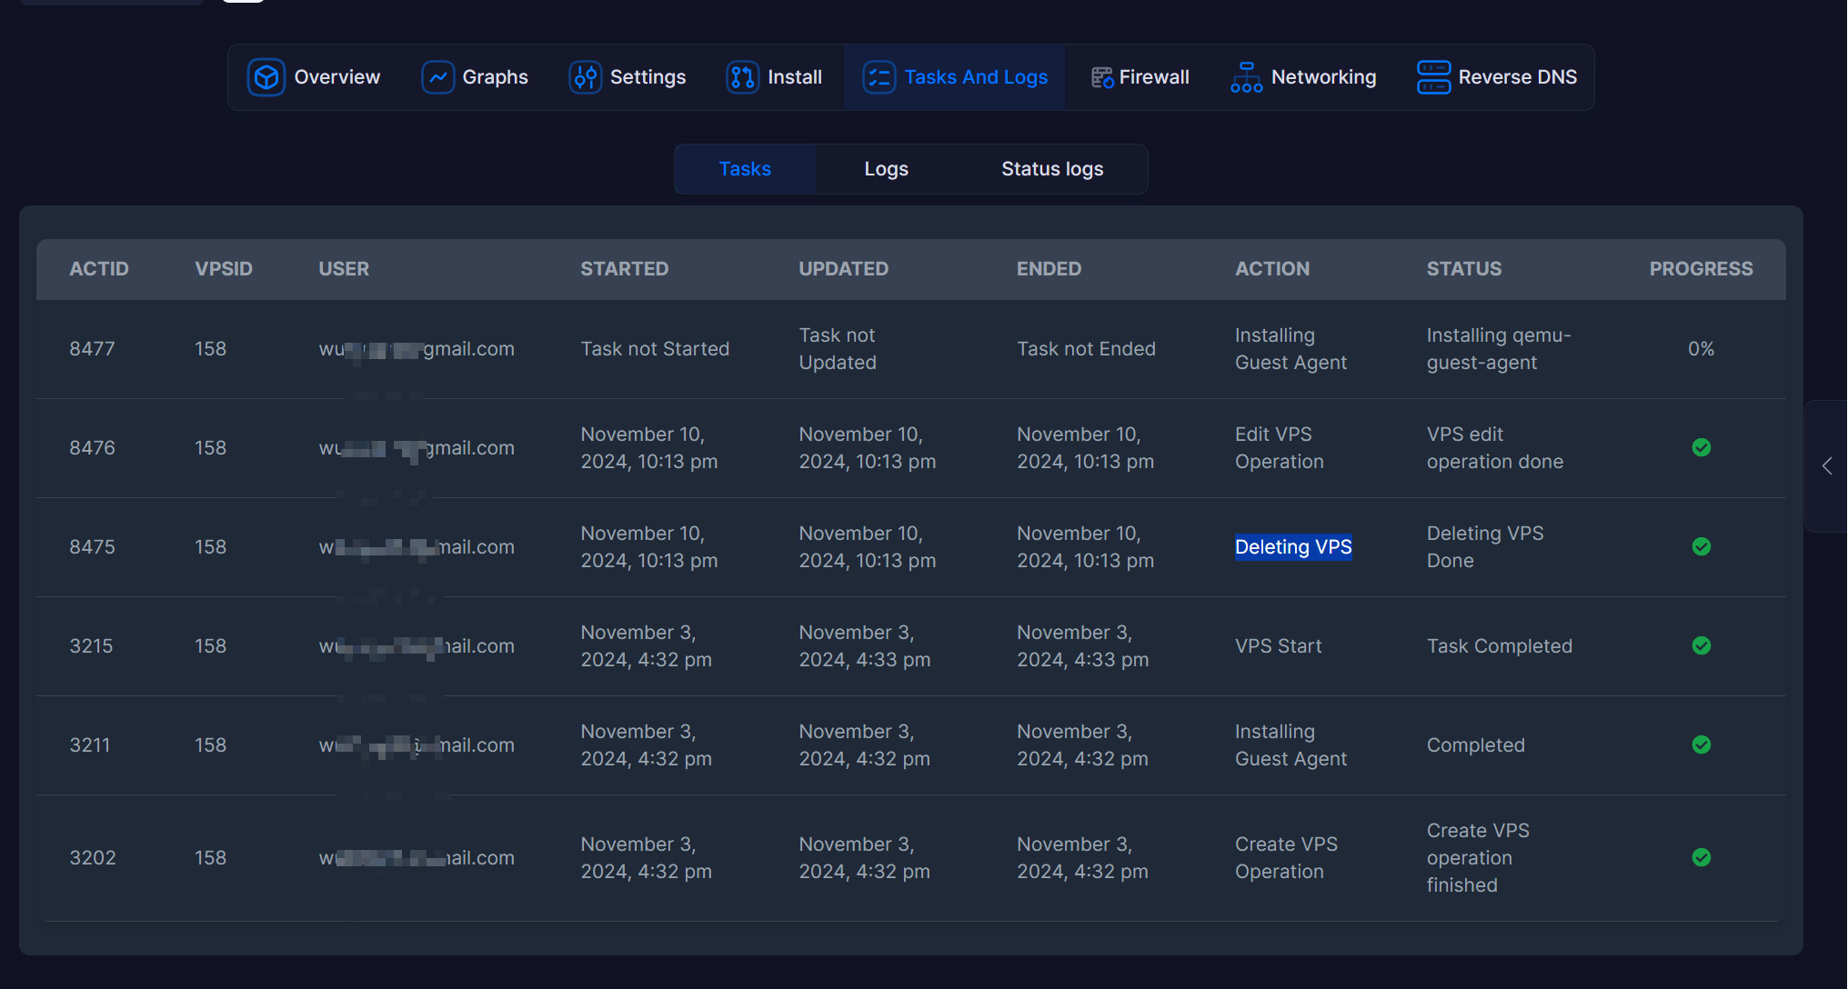The image size is (1848, 989).
Task: Click green checkmark for task 8475
Action: pos(1702,546)
